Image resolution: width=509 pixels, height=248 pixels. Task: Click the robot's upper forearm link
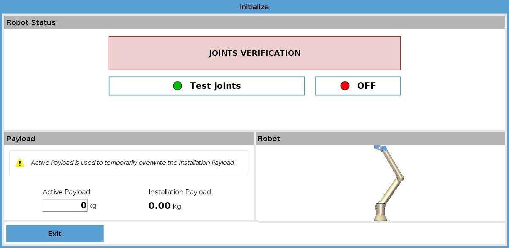(392, 163)
